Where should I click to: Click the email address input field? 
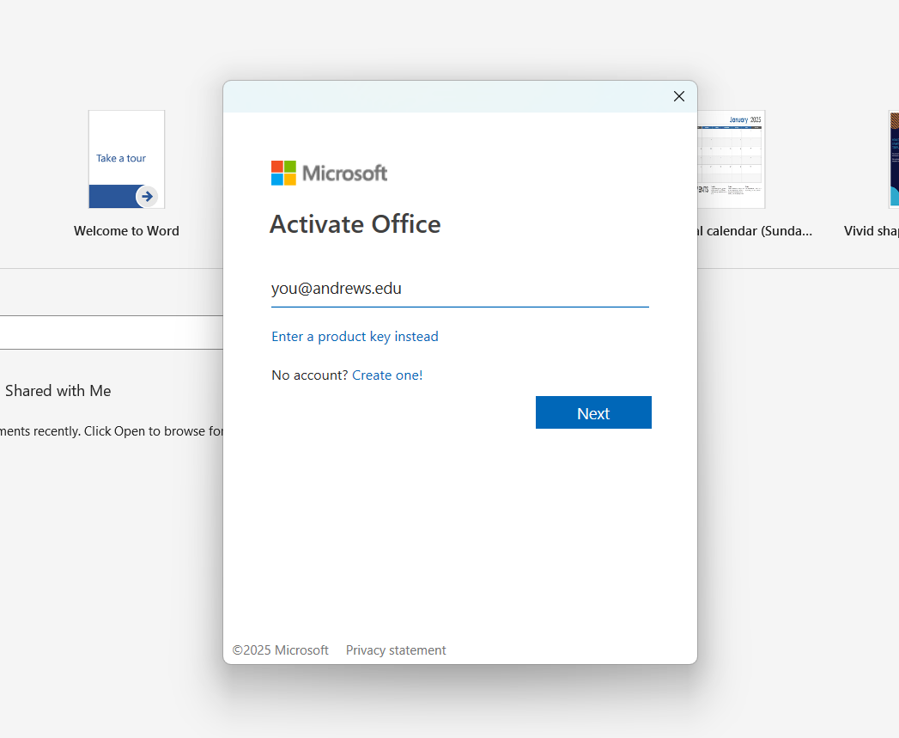point(460,288)
